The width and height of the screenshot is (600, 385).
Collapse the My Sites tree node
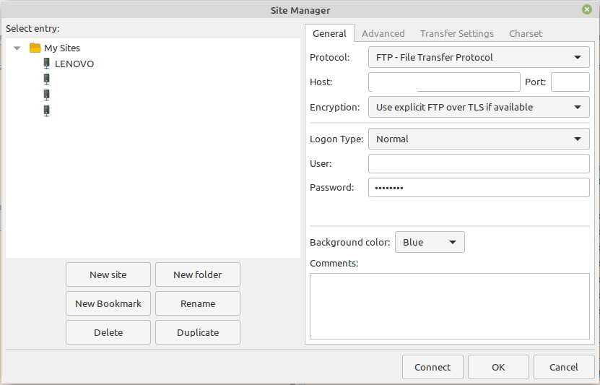(x=17, y=48)
